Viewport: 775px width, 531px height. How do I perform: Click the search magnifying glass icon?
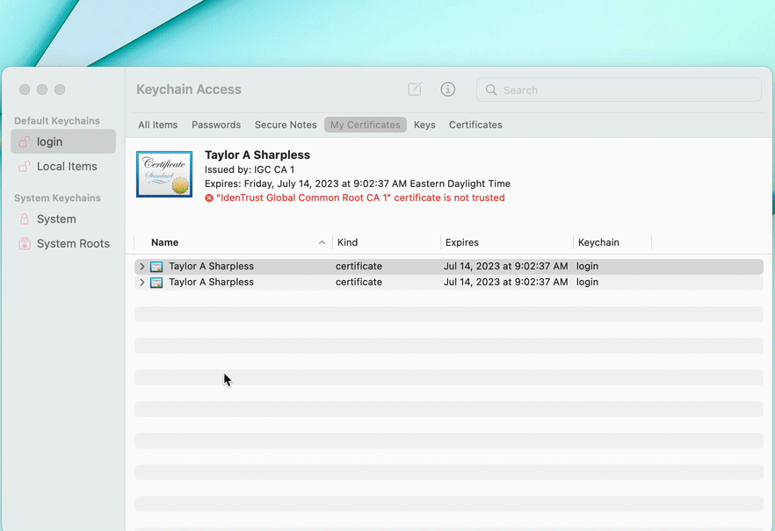tap(491, 90)
